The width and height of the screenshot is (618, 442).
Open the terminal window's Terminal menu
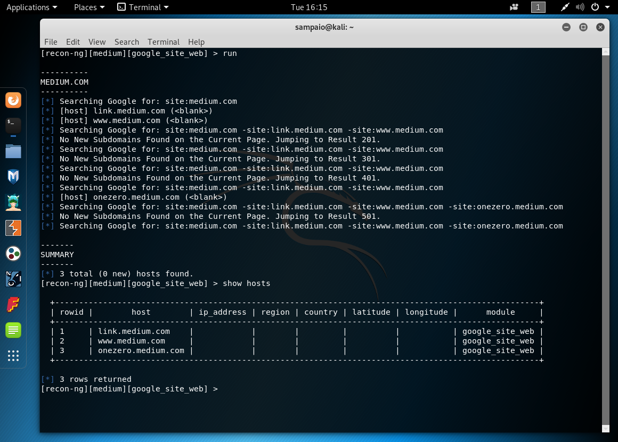163,42
